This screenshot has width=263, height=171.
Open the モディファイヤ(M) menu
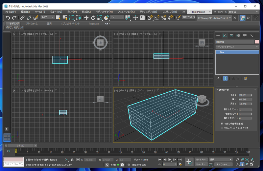[104, 12]
